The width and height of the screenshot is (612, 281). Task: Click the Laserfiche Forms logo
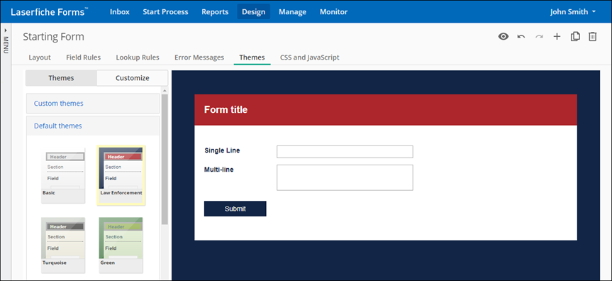coord(49,12)
